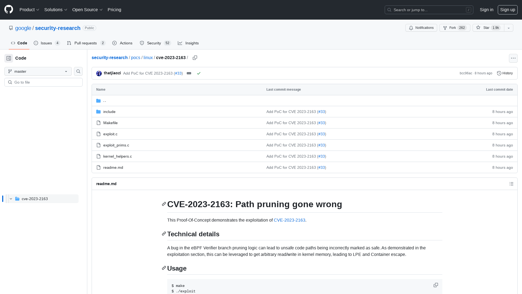Focus the Search or jump to field
The height and width of the screenshot is (294, 522).
click(429, 10)
